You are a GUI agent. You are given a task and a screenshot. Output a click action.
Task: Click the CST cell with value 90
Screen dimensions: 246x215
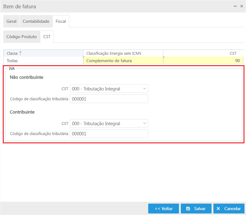click(203, 61)
